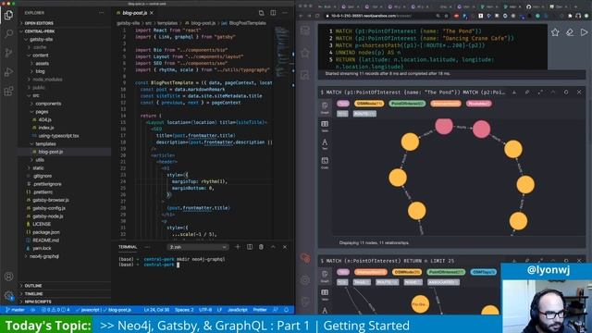
Task: Open Neo4j cloud sync sidebar icon
Action: coord(305,258)
